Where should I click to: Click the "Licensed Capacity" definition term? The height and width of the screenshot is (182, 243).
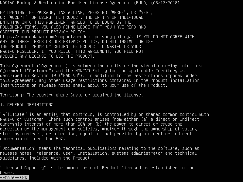[23, 168]
